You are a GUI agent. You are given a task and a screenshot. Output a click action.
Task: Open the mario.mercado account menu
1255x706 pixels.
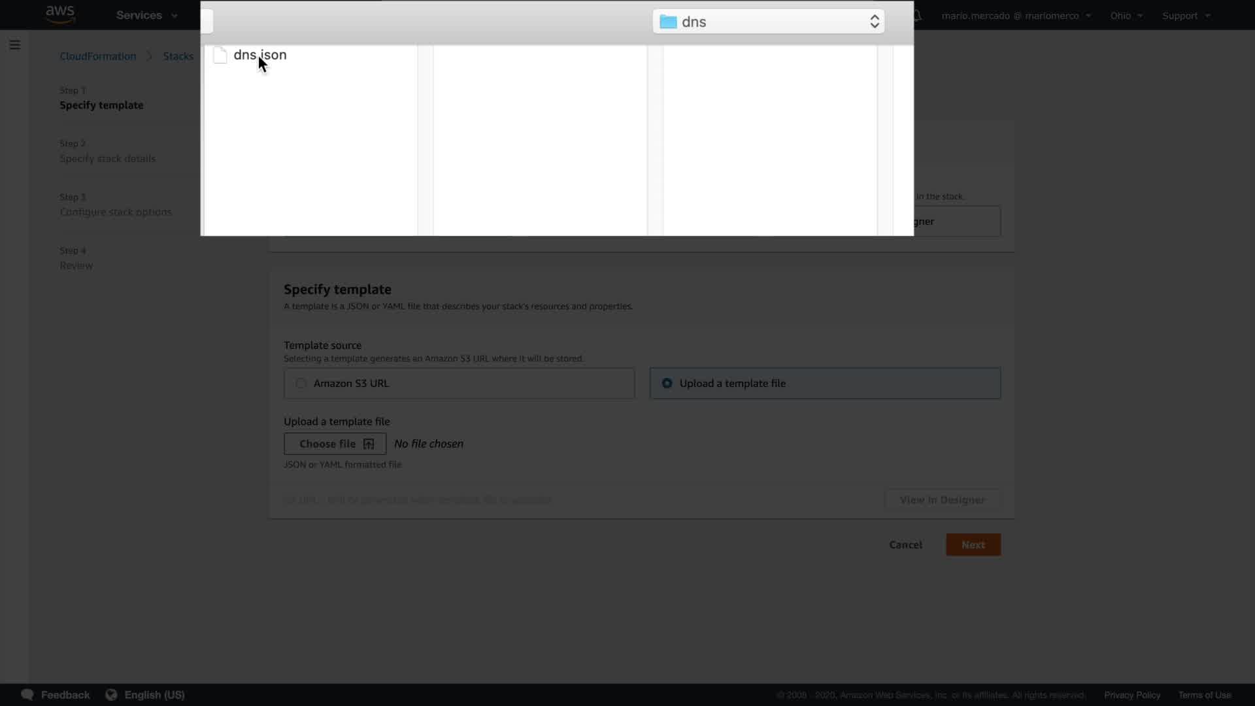(x=1016, y=16)
